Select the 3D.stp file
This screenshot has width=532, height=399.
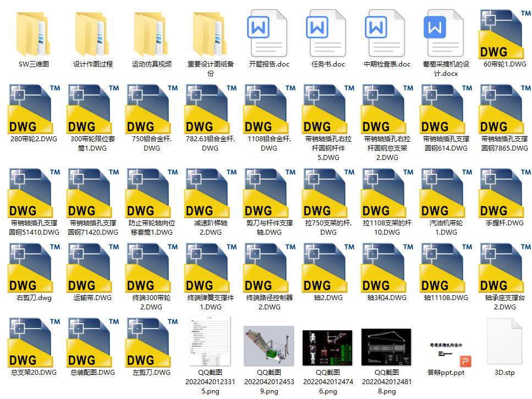(504, 342)
